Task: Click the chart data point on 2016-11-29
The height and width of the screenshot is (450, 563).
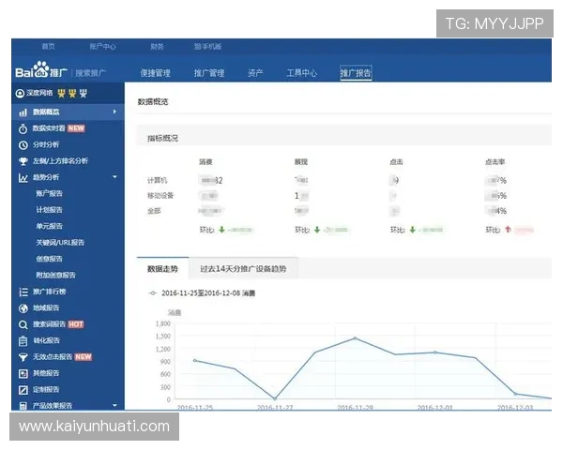Action: [355, 338]
